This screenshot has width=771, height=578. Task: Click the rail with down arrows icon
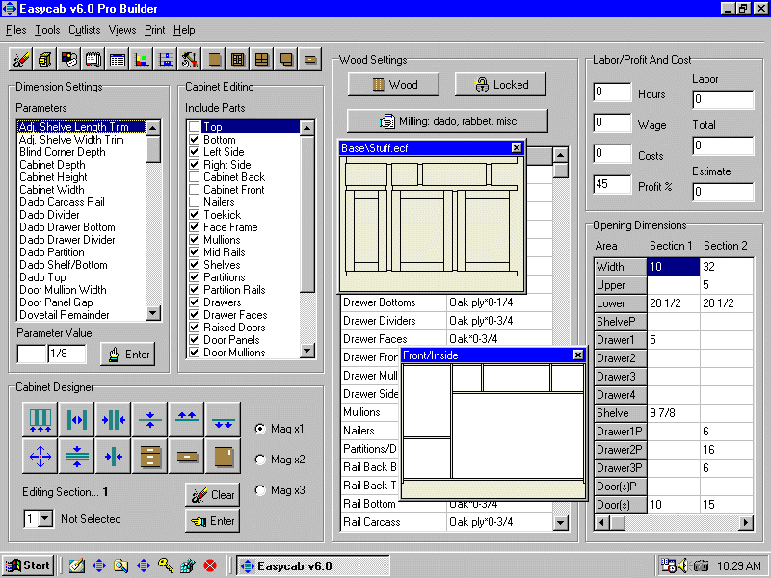point(224,419)
